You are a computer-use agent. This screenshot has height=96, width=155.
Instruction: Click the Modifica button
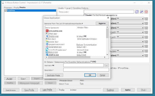tap(10, 83)
